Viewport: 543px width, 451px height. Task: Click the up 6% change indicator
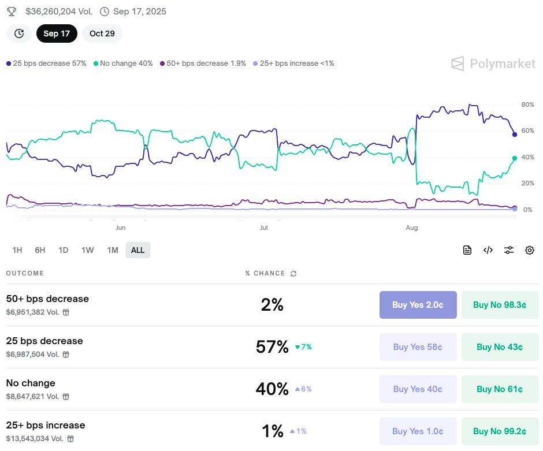303,389
